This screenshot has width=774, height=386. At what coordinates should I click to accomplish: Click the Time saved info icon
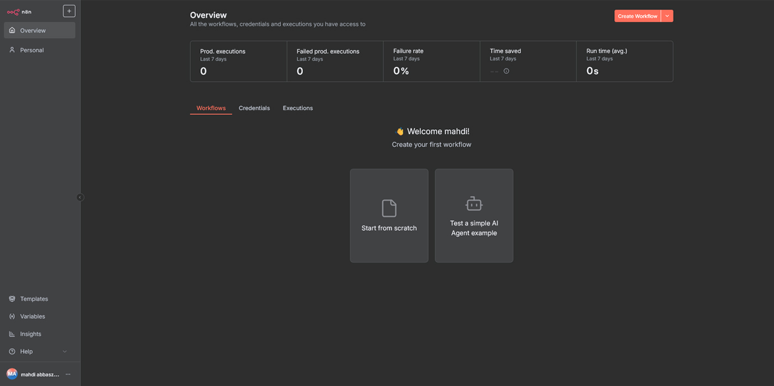coord(506,71)
